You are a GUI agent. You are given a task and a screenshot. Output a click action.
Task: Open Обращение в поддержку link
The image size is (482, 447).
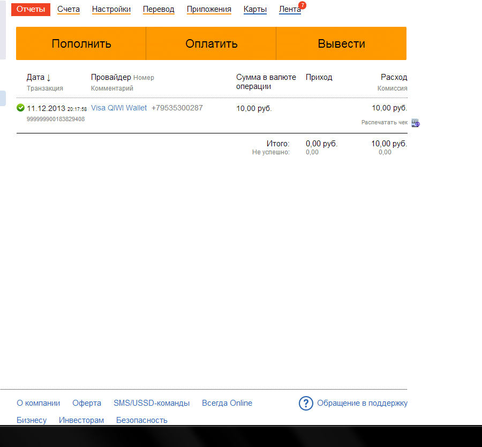coord(362,403)
